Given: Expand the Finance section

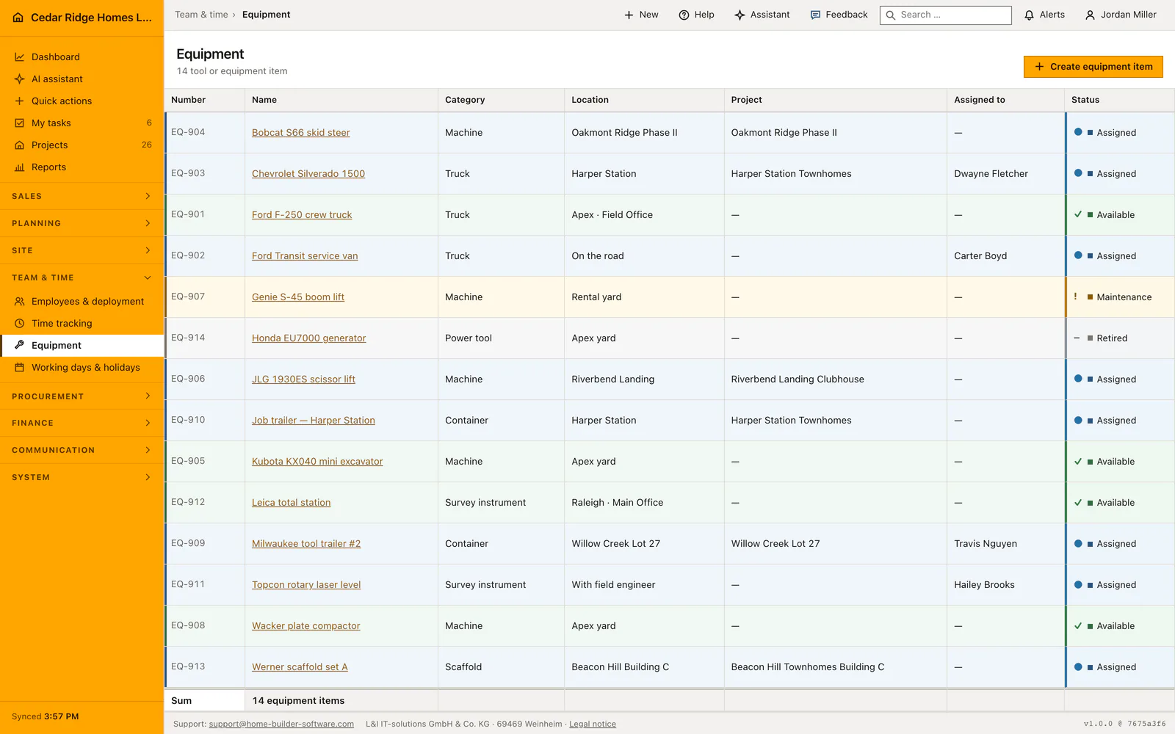Looking at the screenshot, I should (82, 423).
